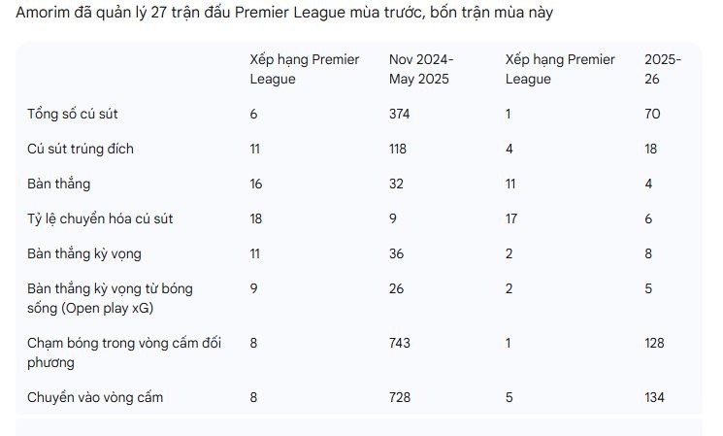Select the value 70 under 2025-26

(x=652, y=114)
